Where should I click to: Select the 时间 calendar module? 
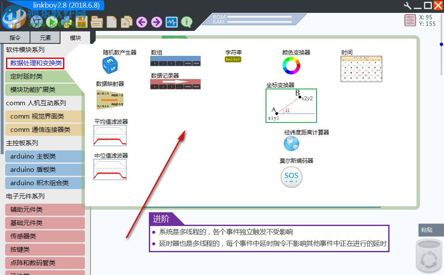tap(361, 69)
